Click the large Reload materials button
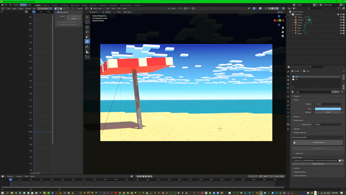The height and width of the screenshot is (195, 346). (318, 143)
